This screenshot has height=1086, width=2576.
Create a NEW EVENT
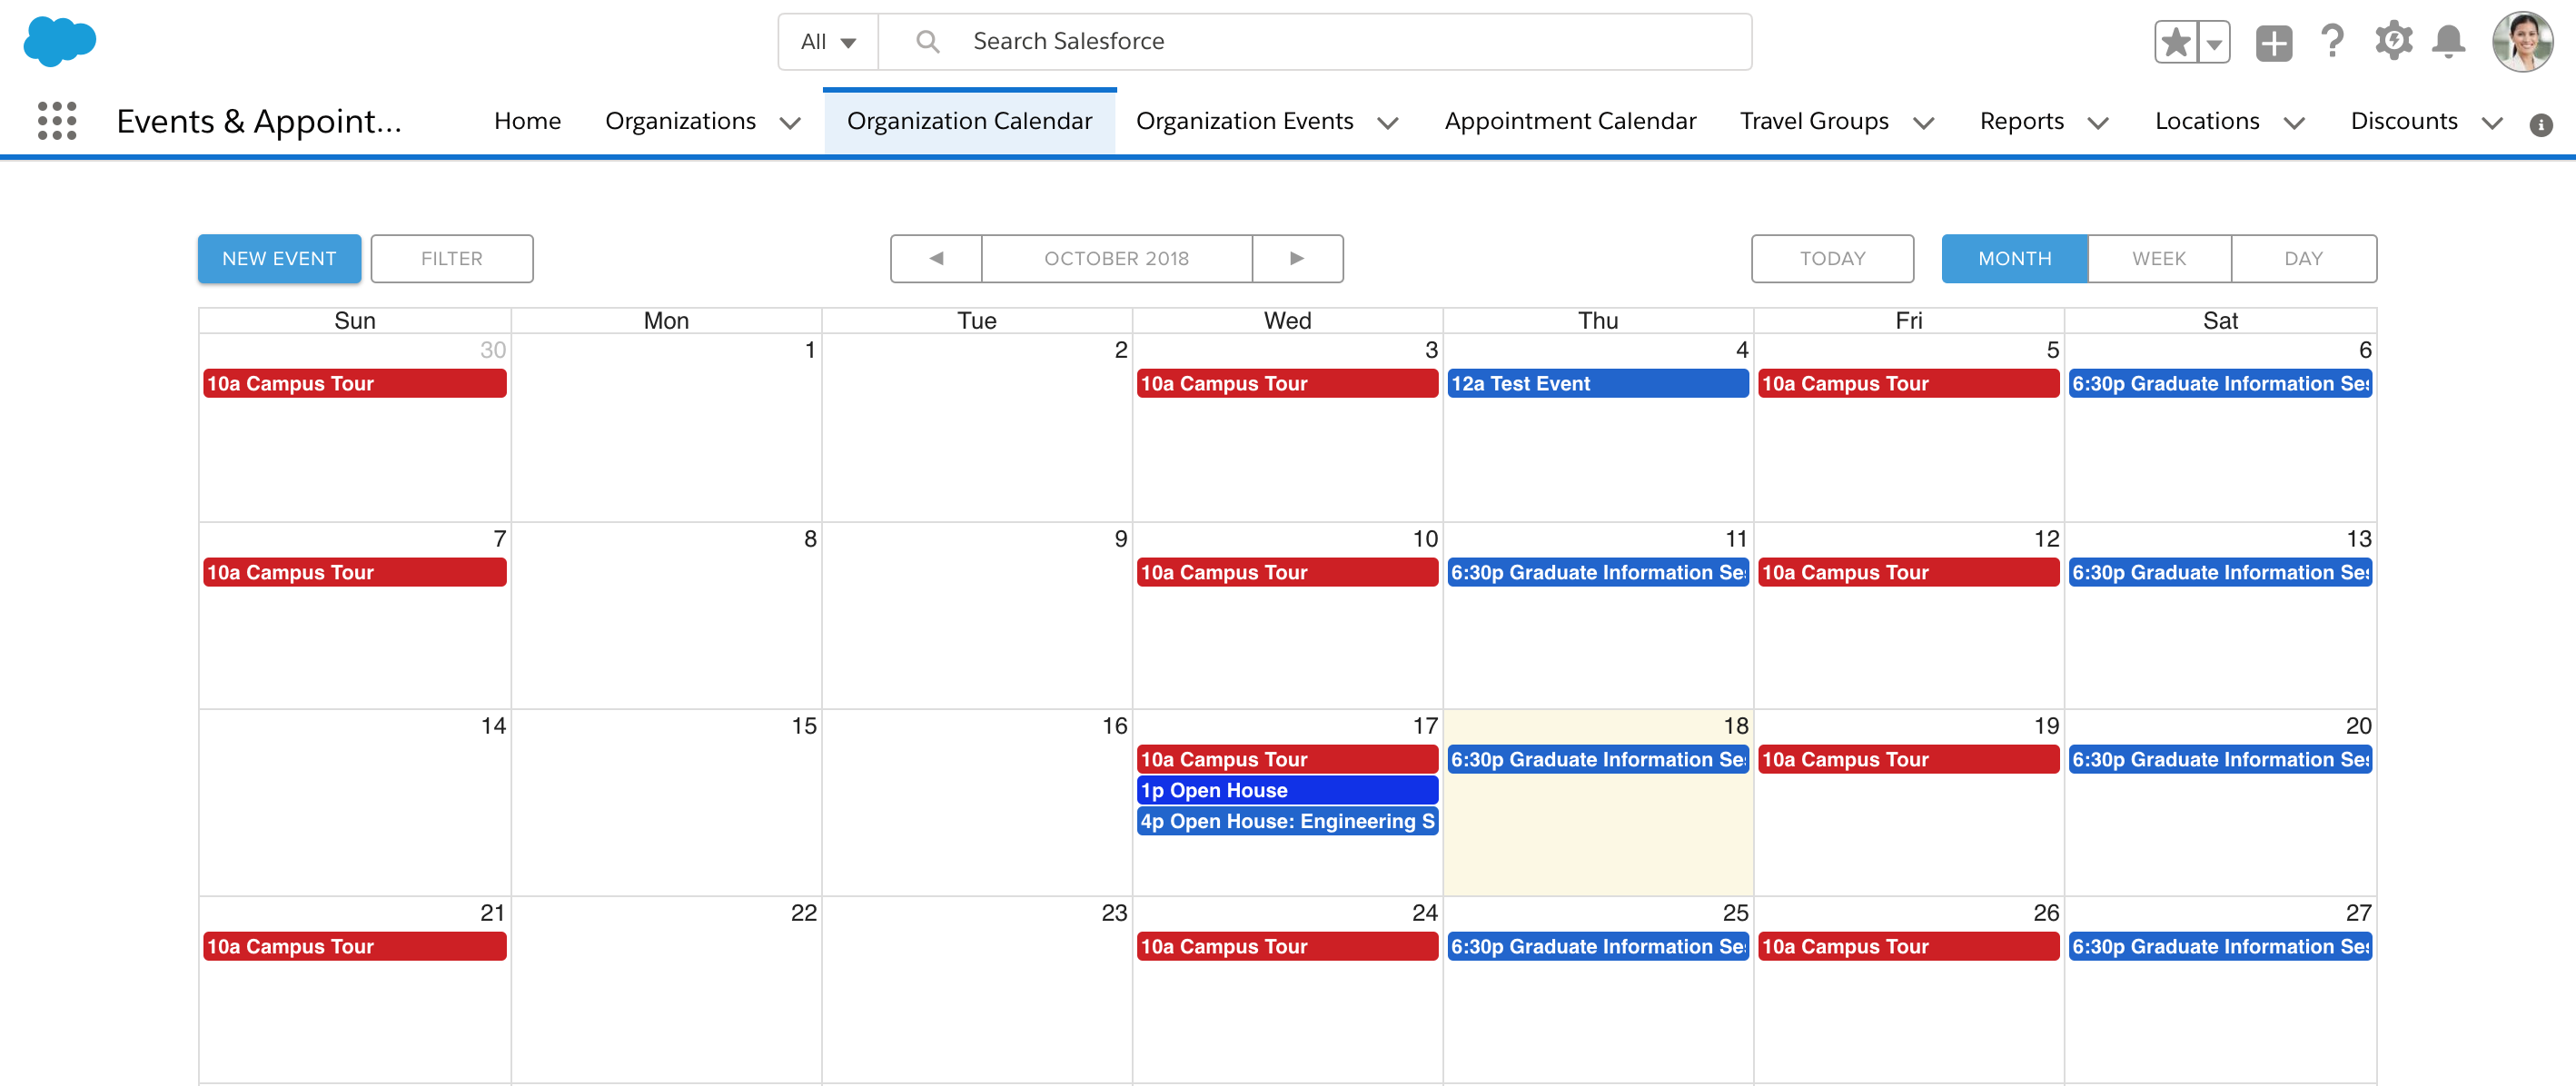click(x=279, y=258)
